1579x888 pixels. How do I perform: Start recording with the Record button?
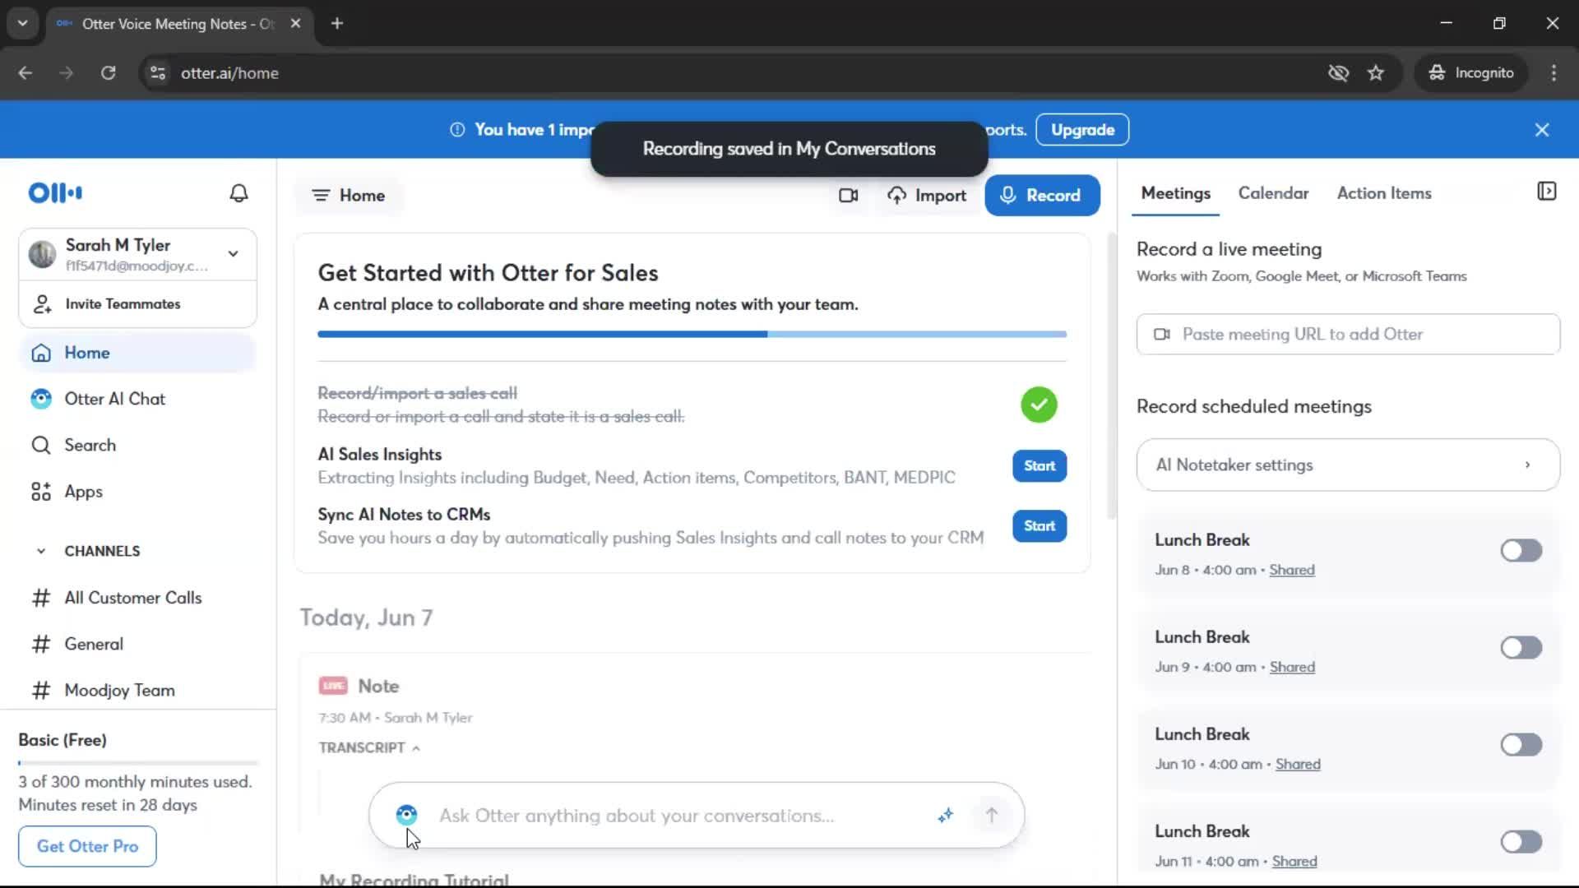click(x=1042, y=196)
